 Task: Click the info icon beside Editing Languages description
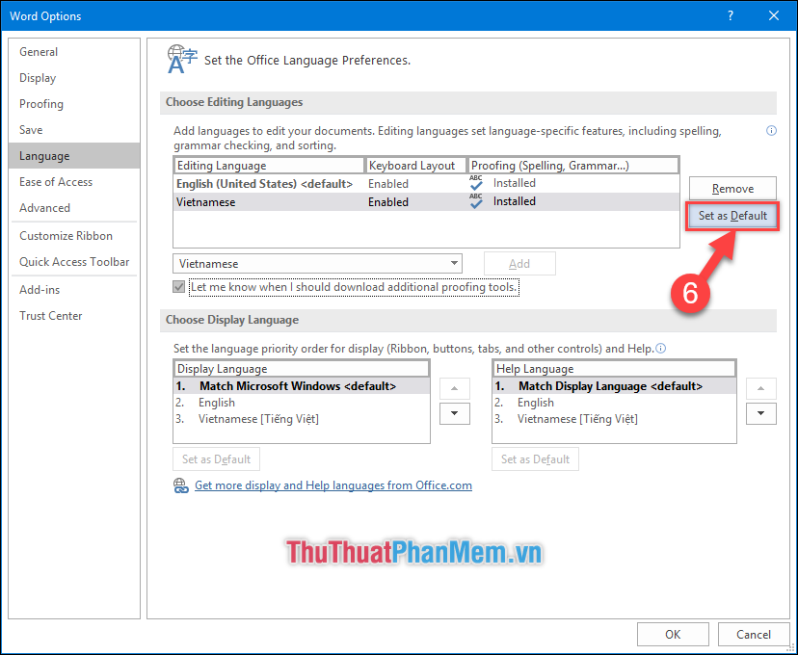coord(771,131)
